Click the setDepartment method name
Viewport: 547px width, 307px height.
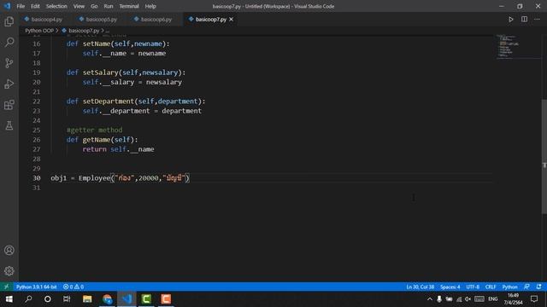[109, 101]
